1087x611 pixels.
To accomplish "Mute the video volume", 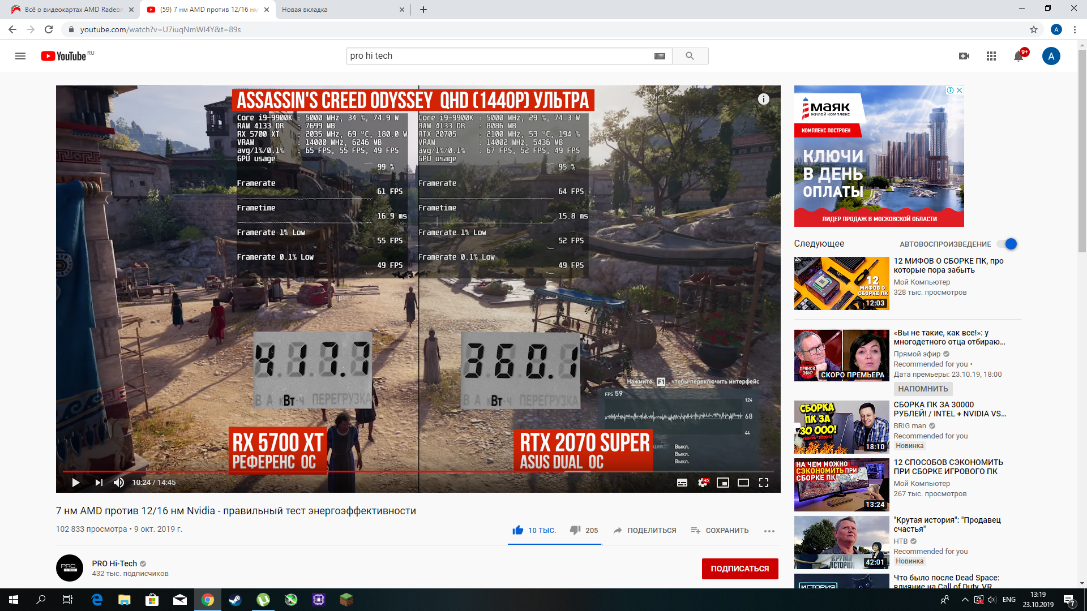I will (x=119, y=483).
